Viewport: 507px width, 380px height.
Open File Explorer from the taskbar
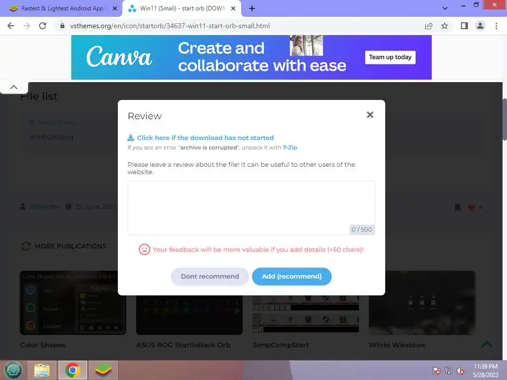(x=42, y=370)
